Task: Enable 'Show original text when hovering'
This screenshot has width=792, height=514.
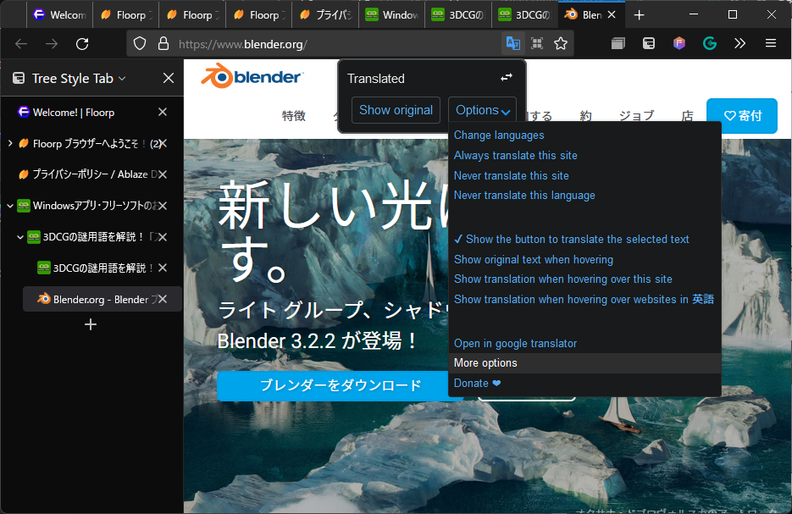Action: coord(533,259)
